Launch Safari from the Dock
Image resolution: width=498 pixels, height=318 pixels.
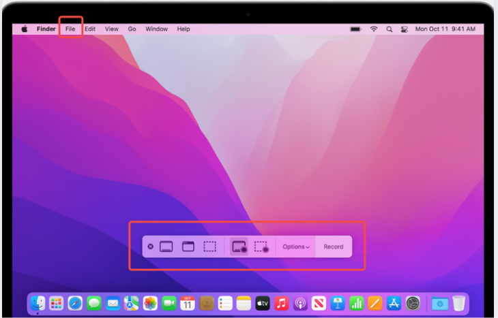(x=75, y=303)
